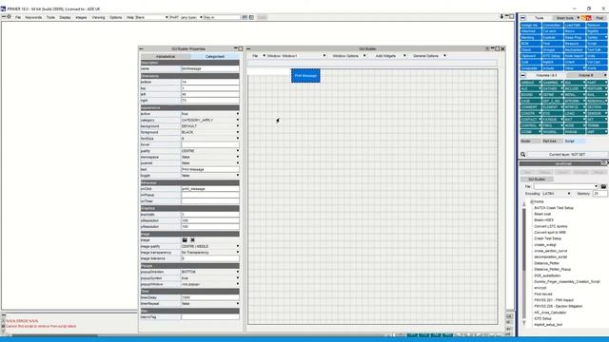Image resolution: width=609 pixels, height=342 pixels.
Task: Click the timerDelay field showing 1000
Action: click(x=210, y=297)
